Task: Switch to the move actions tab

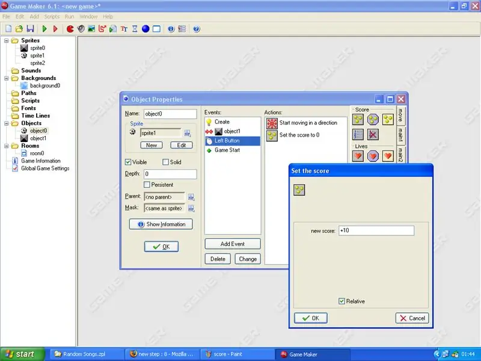Action: 400,115
